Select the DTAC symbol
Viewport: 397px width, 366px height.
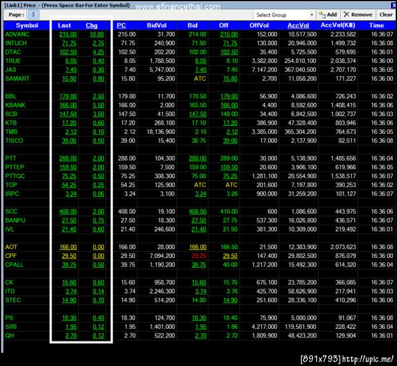click(x=13, y=52)
